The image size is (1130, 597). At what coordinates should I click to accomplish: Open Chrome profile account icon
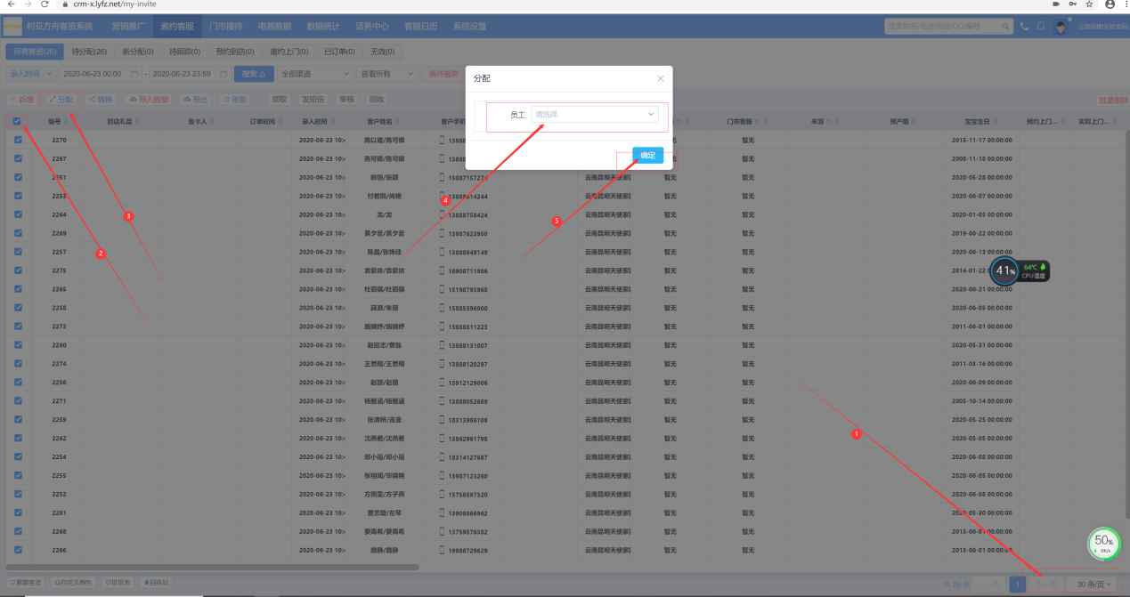[1110, 4]
